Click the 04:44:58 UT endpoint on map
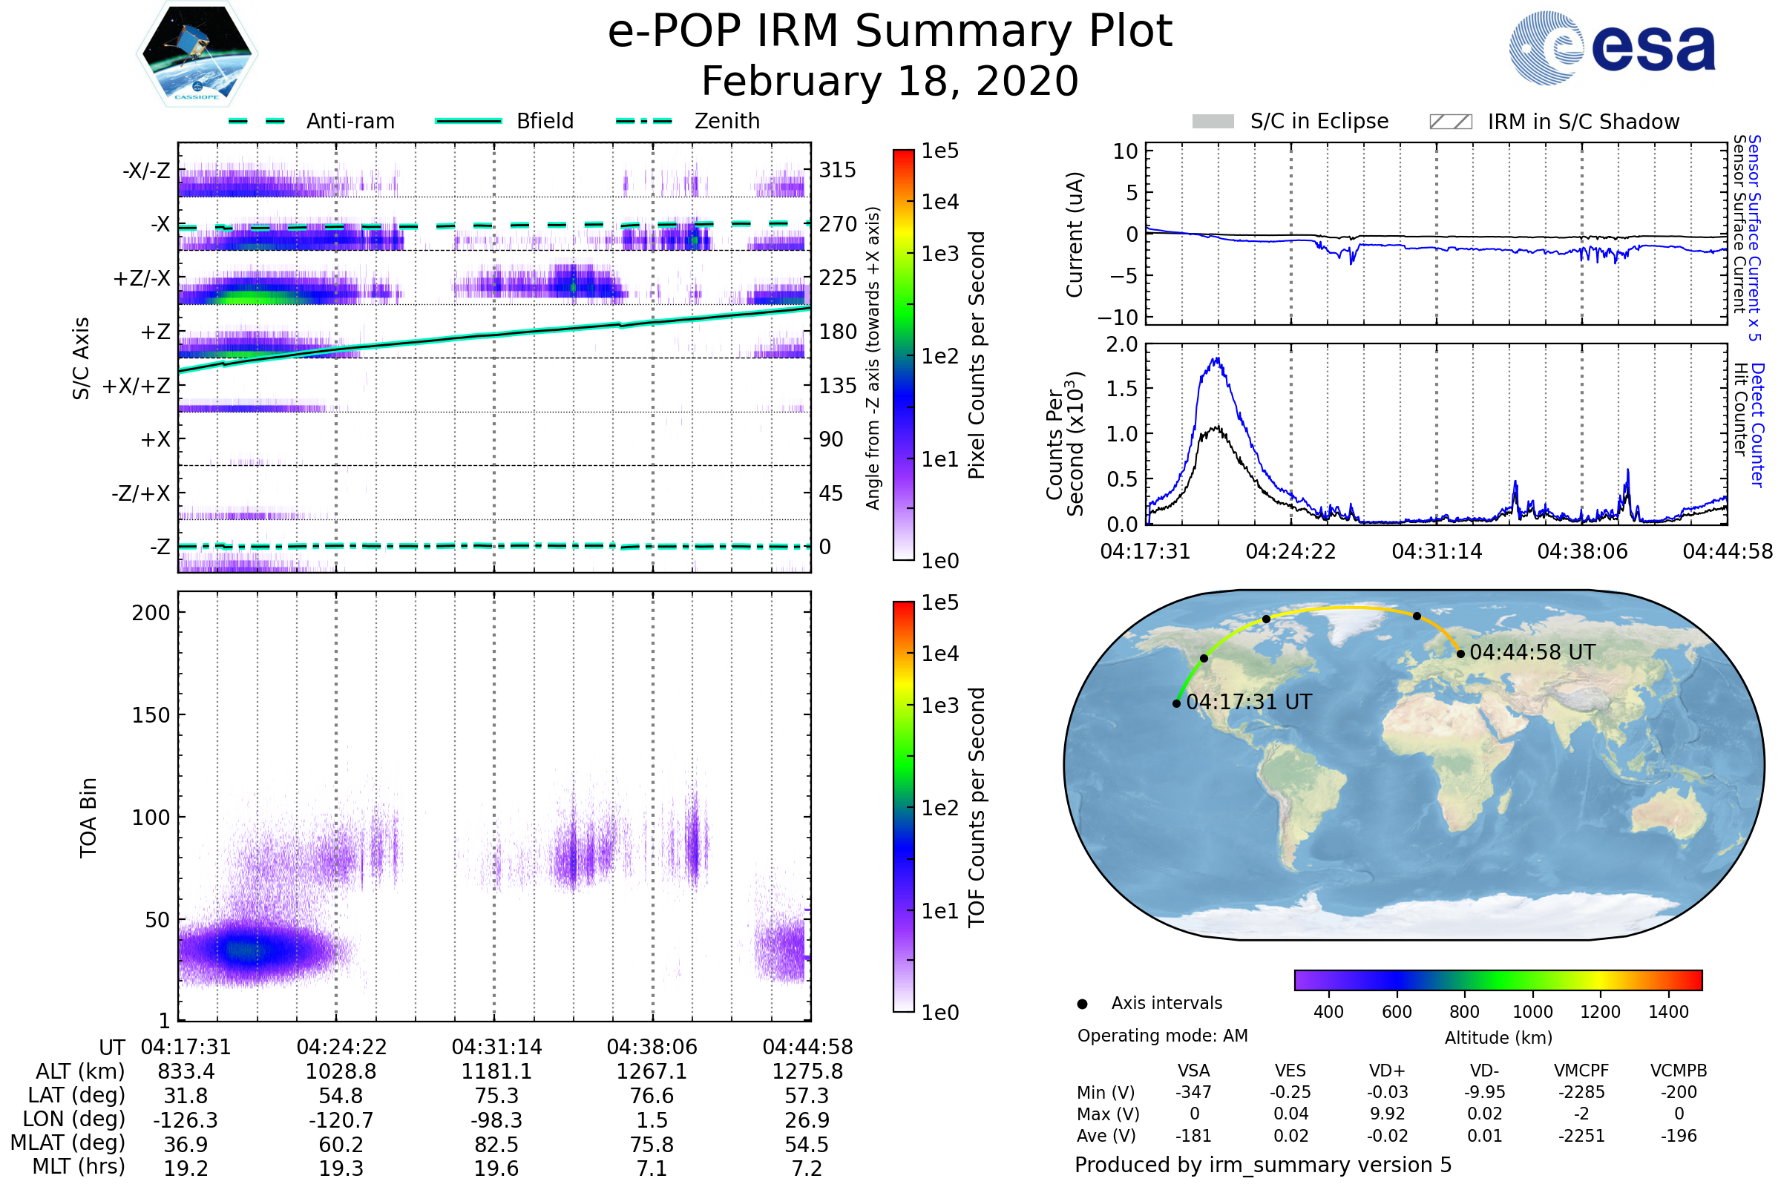The width and height of the screenshot is (1781, 1187). pyautogui.click(x=1460, y=654)
